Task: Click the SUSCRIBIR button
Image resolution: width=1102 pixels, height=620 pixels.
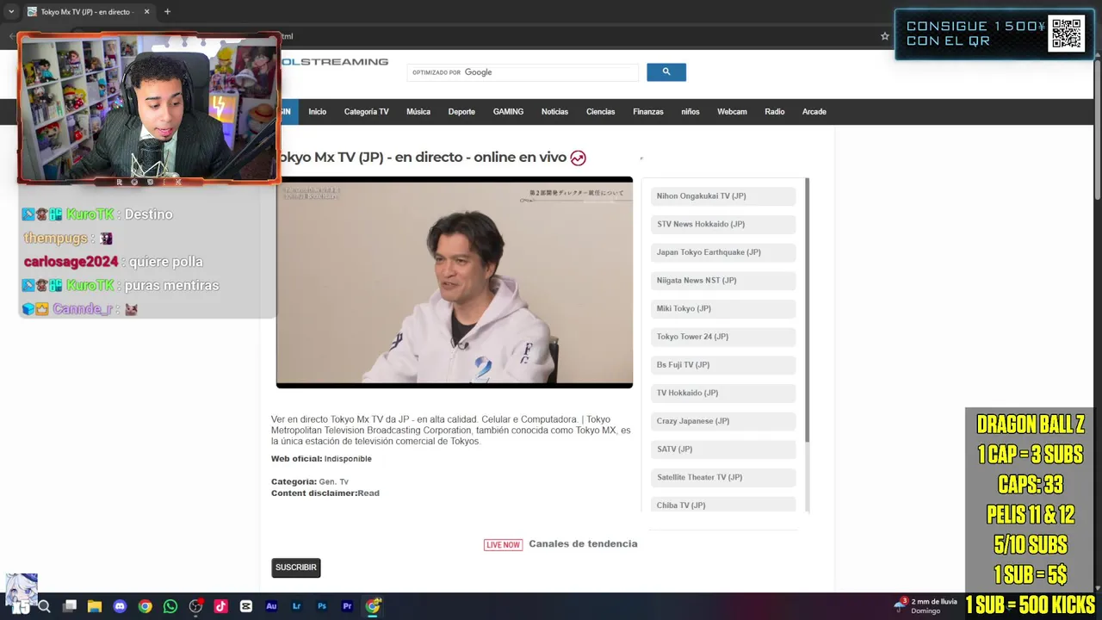Action: [x=296, y=567]
